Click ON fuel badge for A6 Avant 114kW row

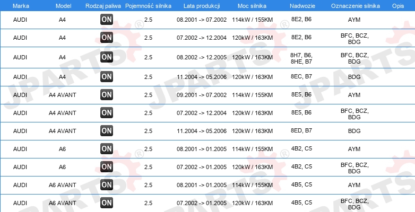pos(107,184)
